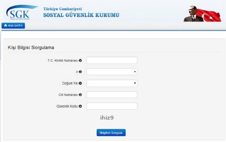226x142 pixels.
Task: Click the Bilgileri Sorgula button
Action: 111,133
